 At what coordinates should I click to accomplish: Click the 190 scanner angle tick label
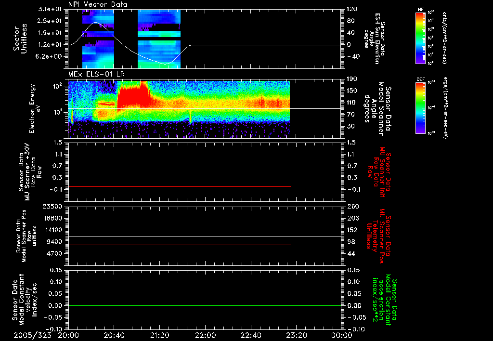coord(352,79)
